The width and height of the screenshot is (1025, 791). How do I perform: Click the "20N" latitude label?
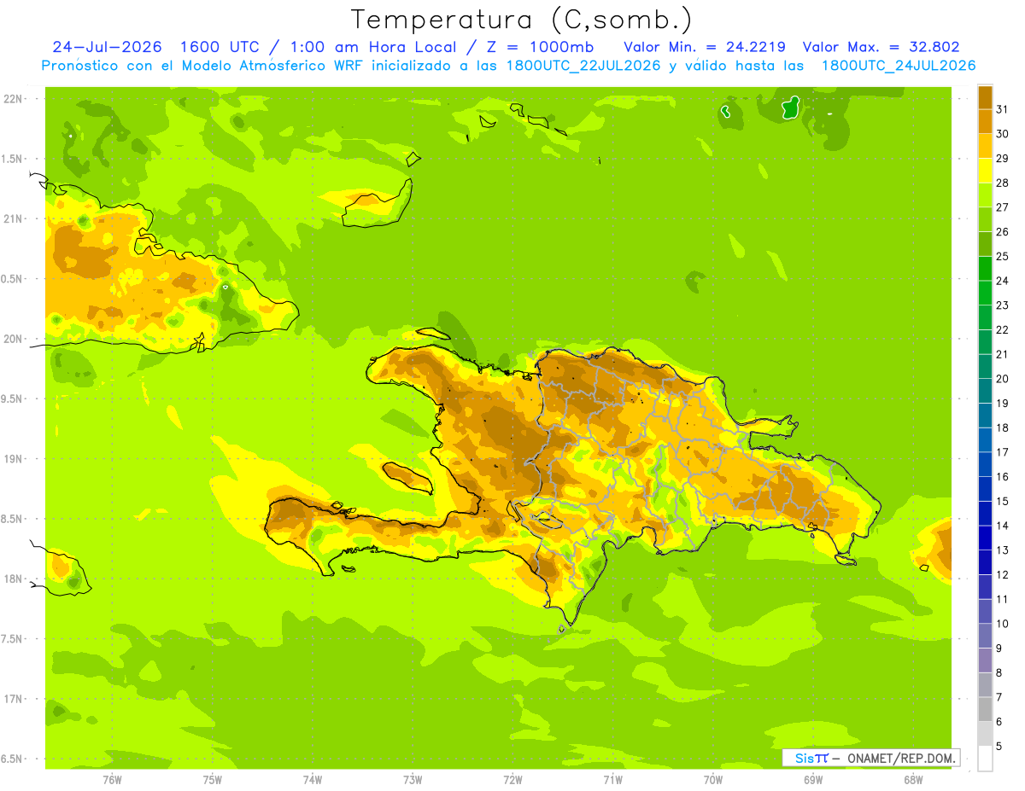pos(15,339)
